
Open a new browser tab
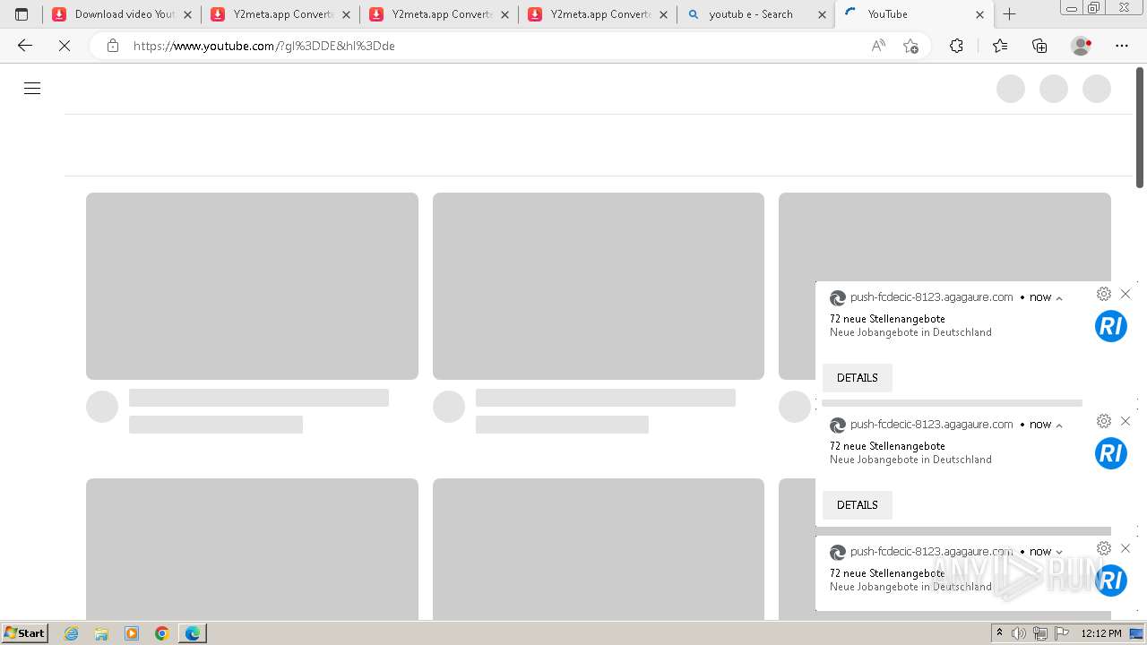[x=1009, y=14]
